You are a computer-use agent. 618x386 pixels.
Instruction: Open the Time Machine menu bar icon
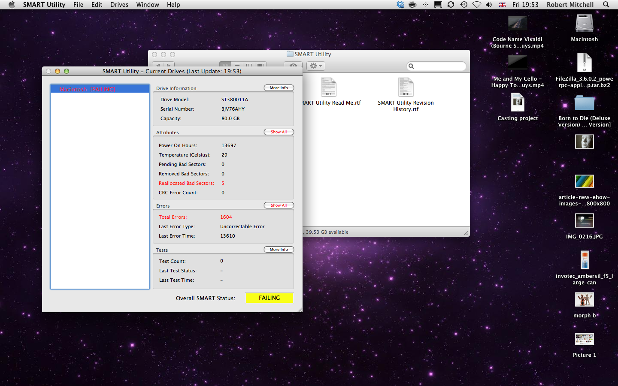(x=463, y=4)
